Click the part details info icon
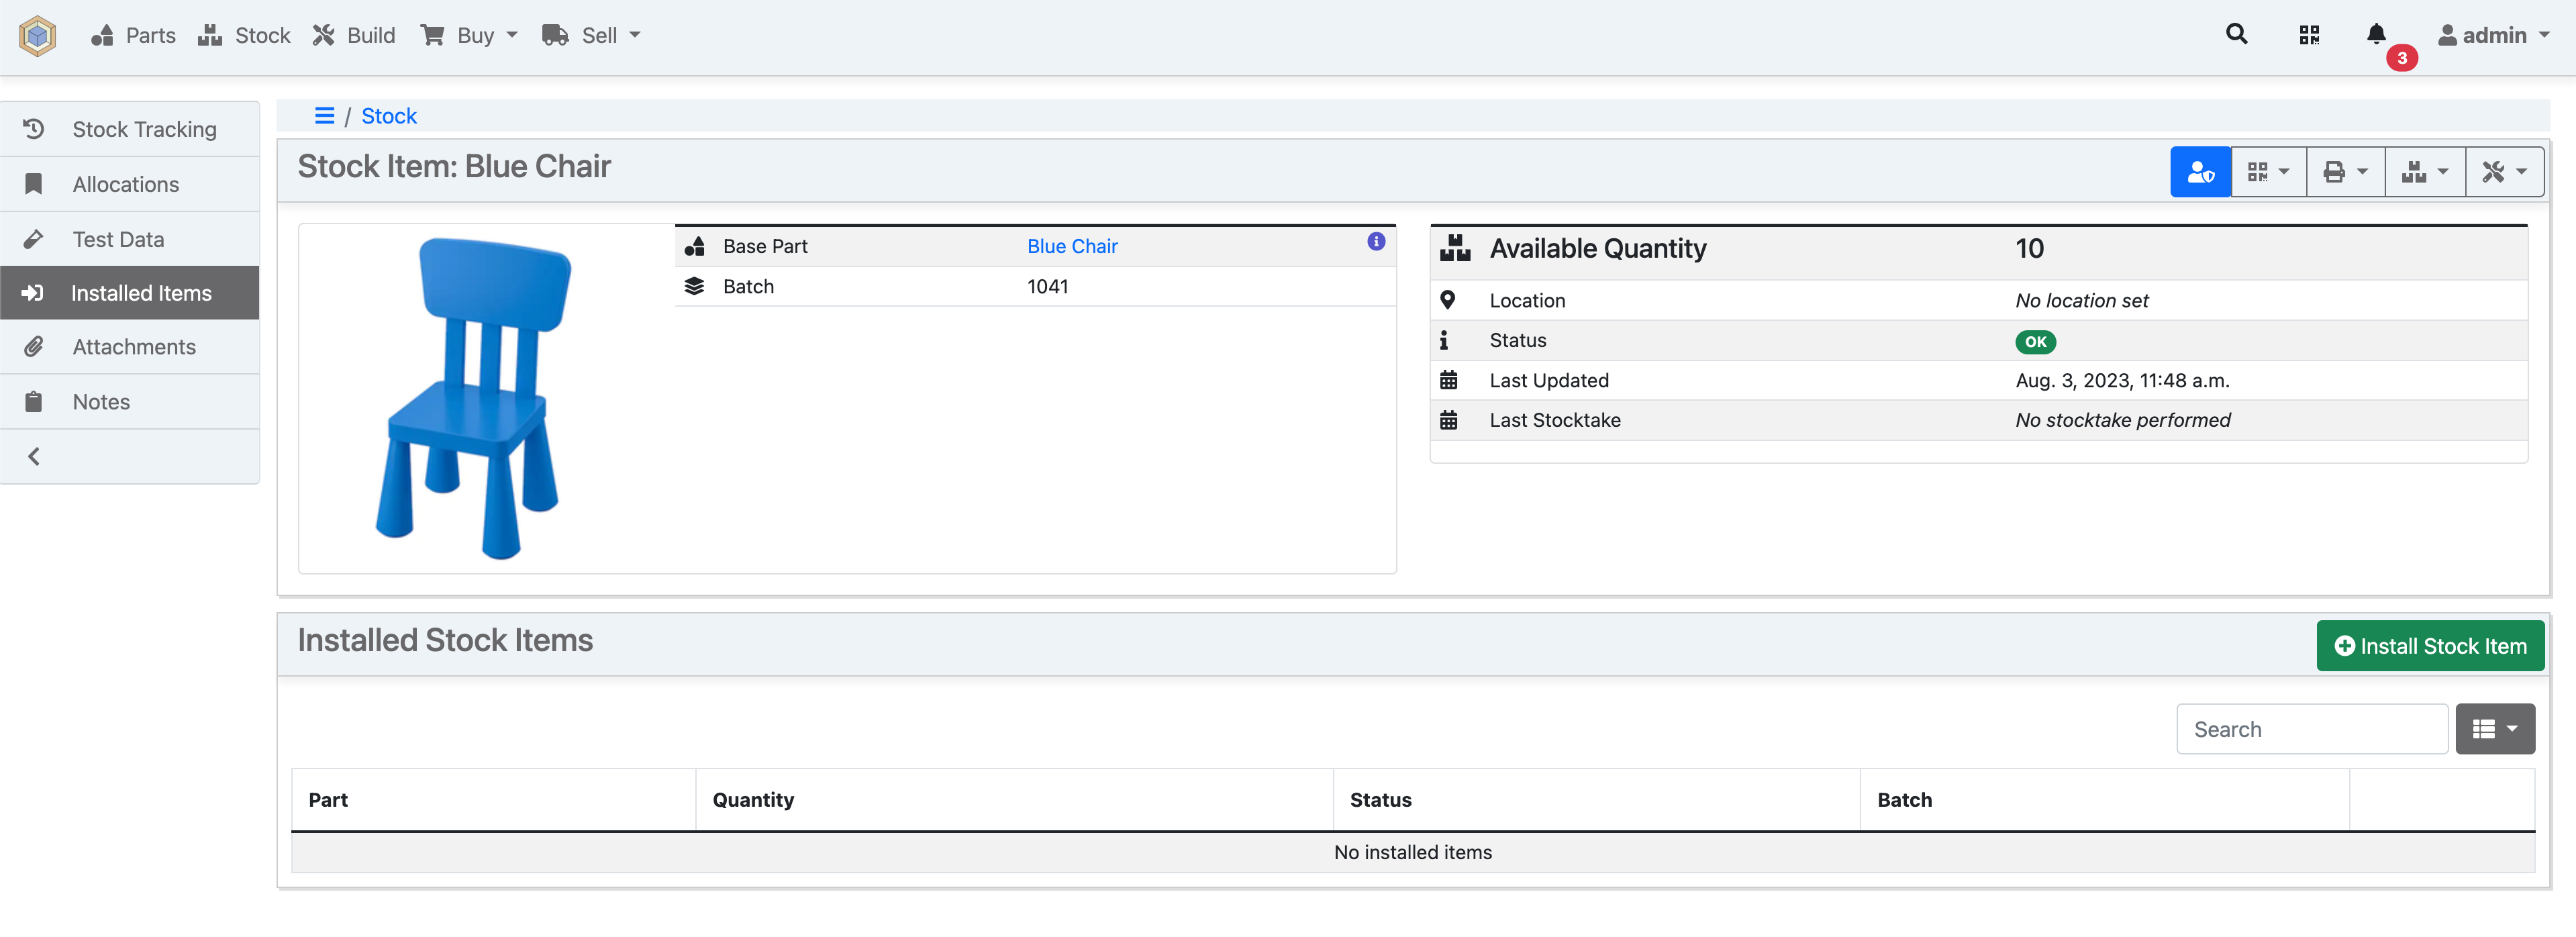The image size is (2576, 937). [x=1376, y=241]
